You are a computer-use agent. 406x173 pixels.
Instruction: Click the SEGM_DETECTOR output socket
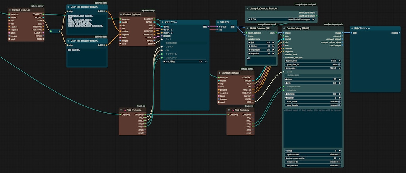317,16
